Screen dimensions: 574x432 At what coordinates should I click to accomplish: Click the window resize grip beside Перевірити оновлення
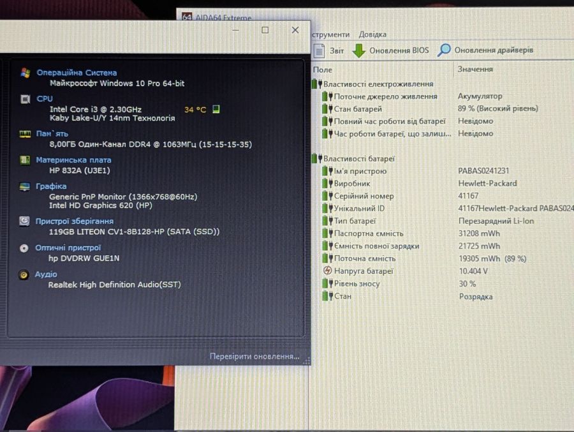click(x=307, y=361)
